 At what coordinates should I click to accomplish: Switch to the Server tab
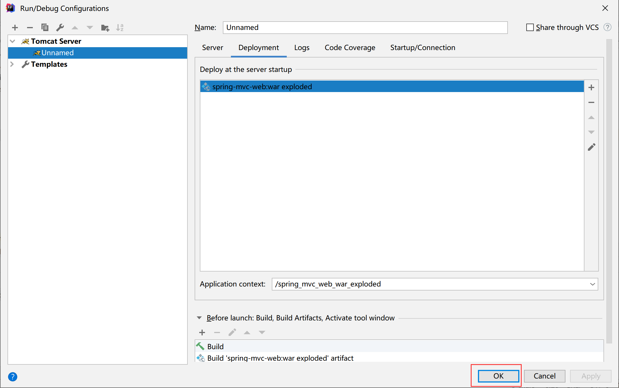[x=212, y=47]
